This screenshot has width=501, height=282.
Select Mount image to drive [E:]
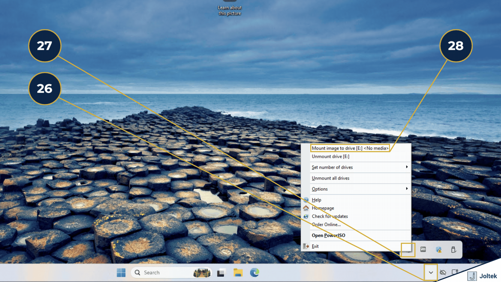tap(350, 148)
